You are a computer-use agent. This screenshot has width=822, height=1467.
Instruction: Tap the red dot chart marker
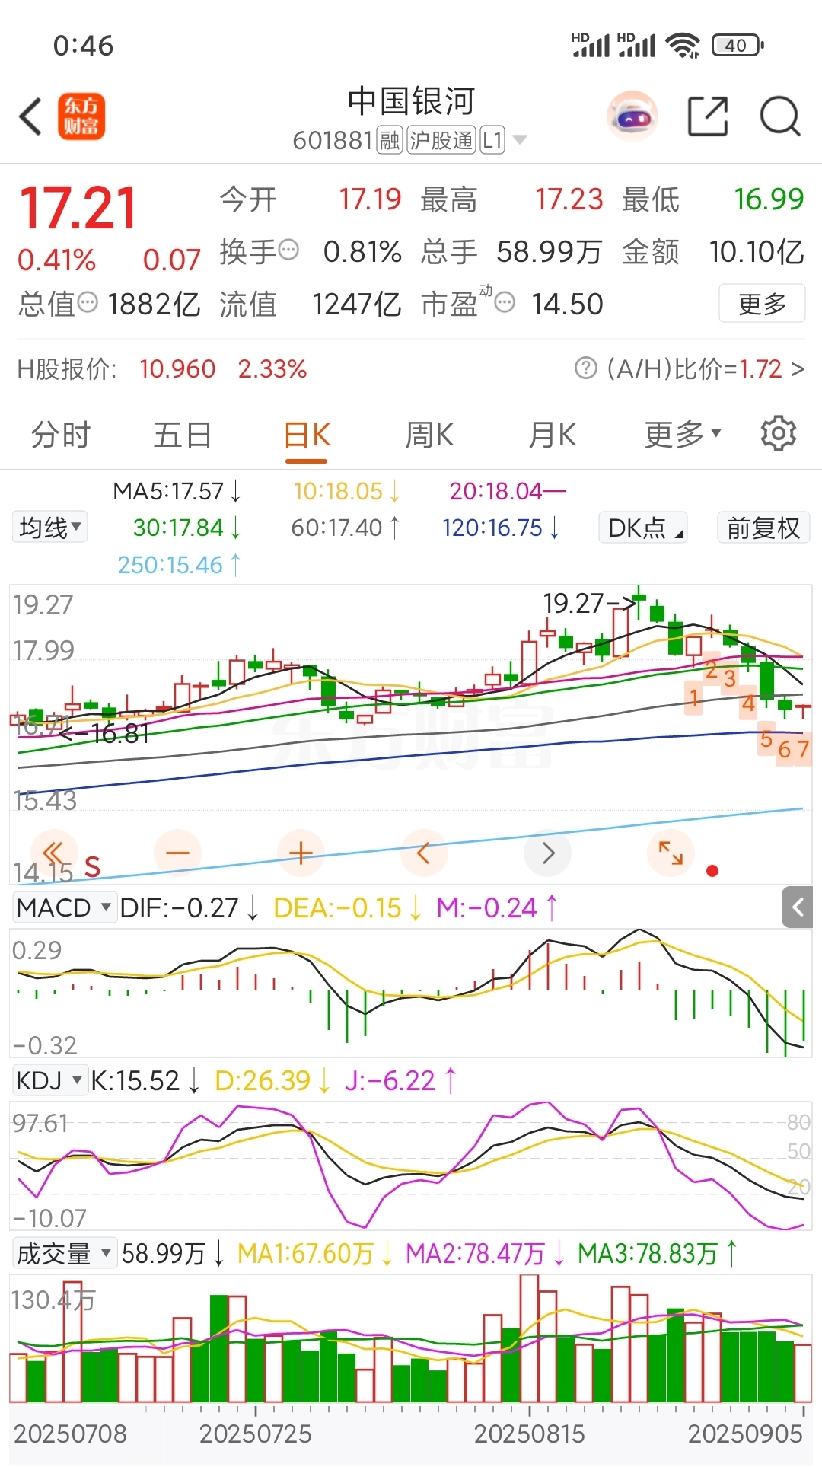712,871
